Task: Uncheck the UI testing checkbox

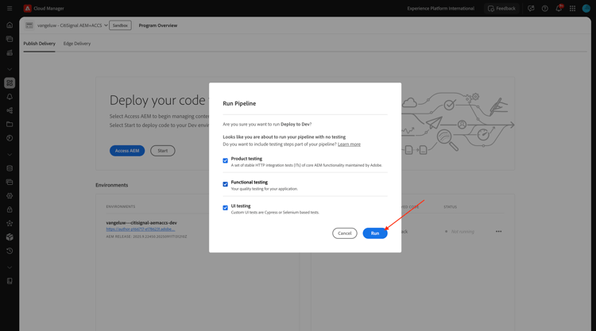Action: [226, 208]
